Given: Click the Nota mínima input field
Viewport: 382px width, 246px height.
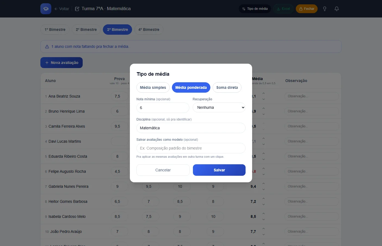Looking at the screenshot, I should click(x=163, y=108).
